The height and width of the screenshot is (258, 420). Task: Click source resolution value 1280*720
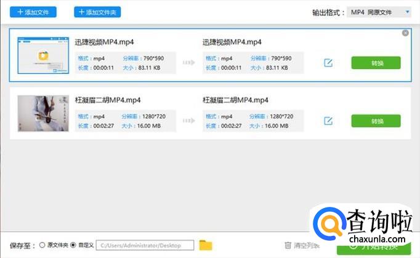[154, 116]
